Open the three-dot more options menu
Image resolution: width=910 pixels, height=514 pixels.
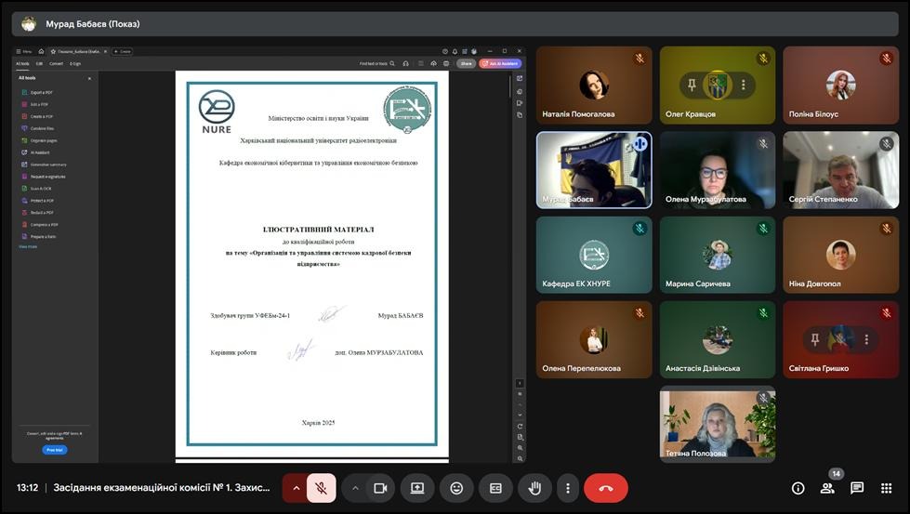click(x=567, y=488)
